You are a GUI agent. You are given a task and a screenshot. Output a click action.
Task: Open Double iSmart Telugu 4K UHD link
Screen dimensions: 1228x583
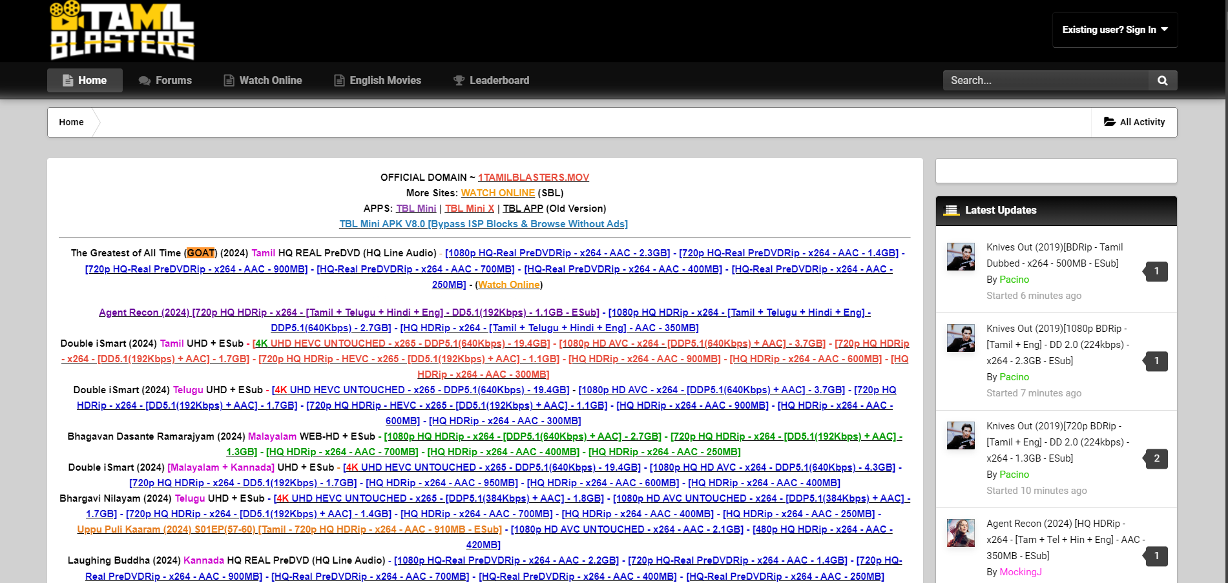coord(421,390)
